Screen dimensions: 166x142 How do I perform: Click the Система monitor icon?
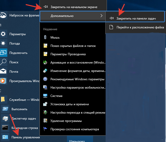[45, 96]
